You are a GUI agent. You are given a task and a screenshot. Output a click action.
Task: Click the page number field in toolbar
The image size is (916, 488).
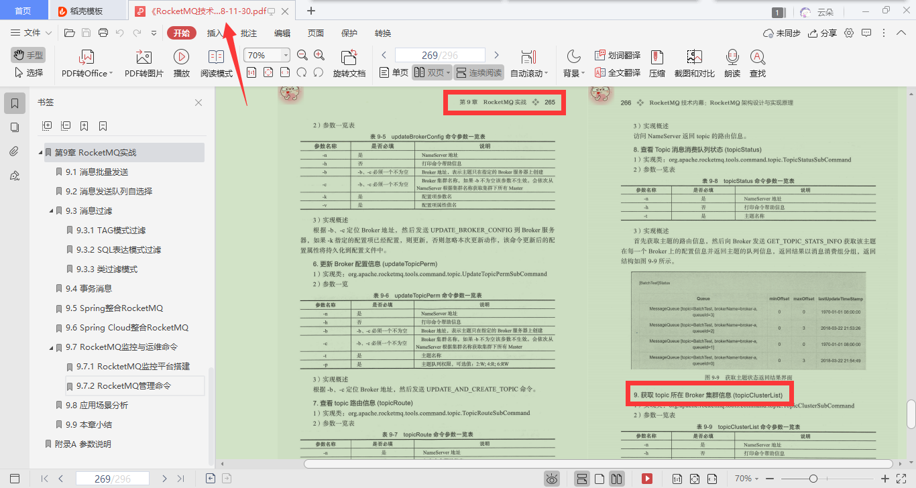440,56
